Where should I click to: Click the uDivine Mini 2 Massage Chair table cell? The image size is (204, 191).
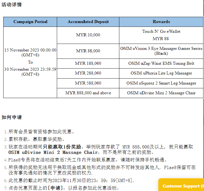pyautogui.click(x=161, y=93)
